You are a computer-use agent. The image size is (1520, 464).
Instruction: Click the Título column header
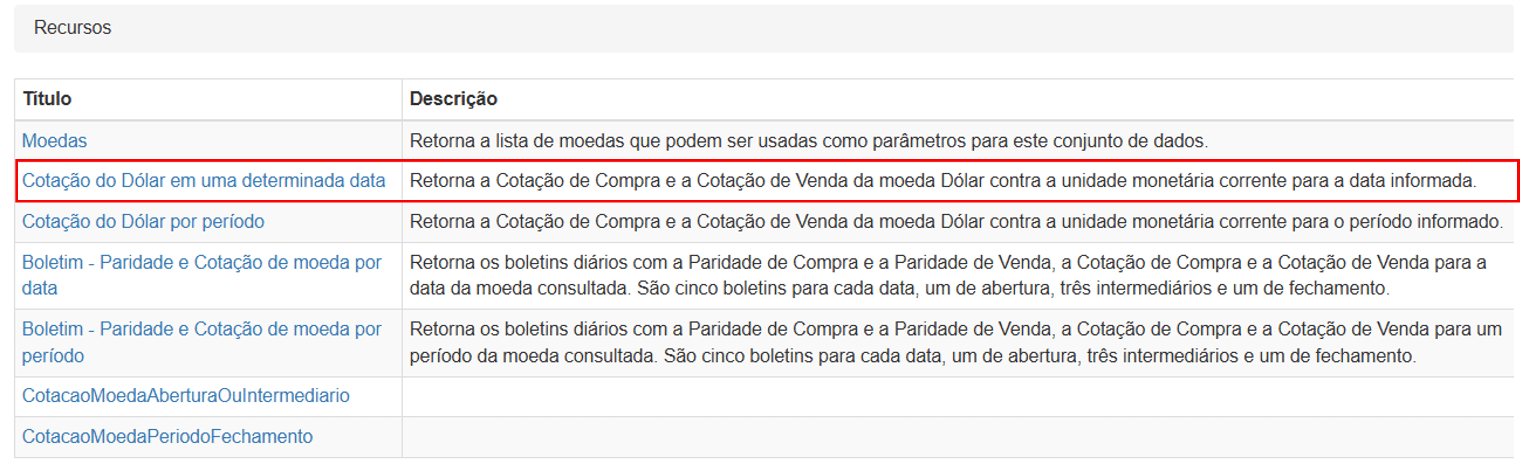(47, 98)
